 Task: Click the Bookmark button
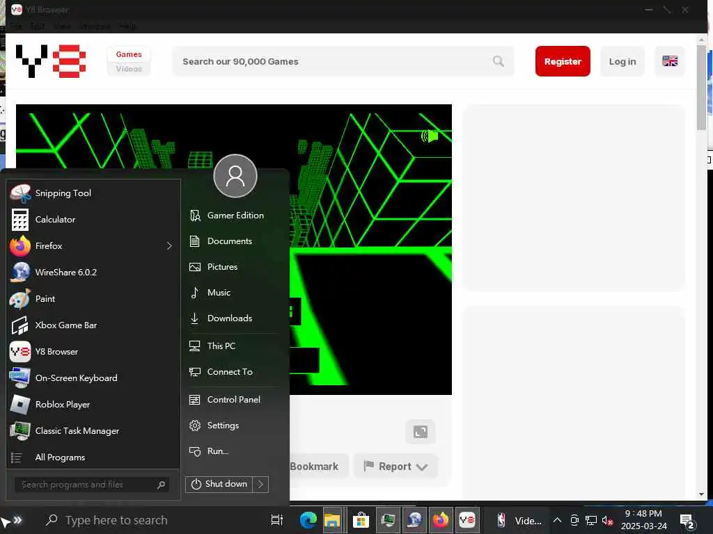pyautogui.click(x=318, y=467)
